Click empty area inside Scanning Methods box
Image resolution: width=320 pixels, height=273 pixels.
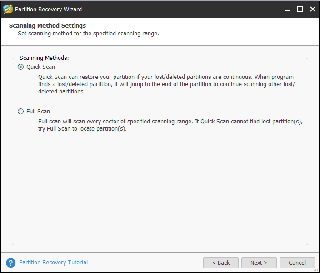159,190
